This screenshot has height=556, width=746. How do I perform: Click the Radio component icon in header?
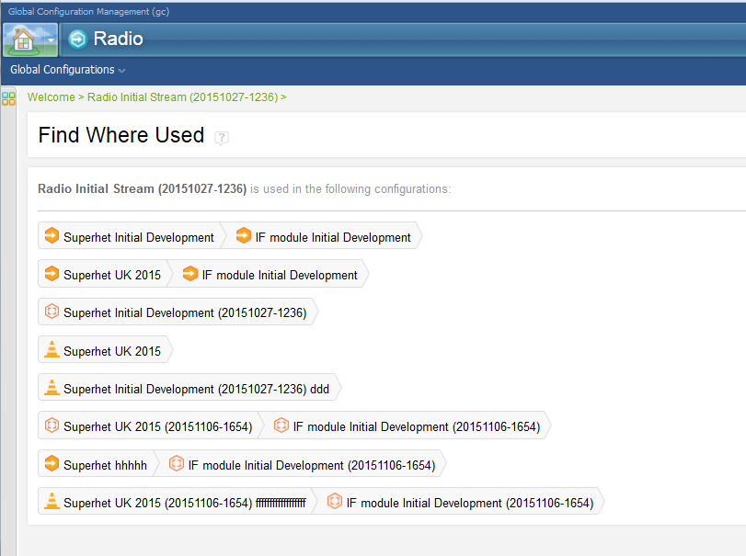(78, 40)
